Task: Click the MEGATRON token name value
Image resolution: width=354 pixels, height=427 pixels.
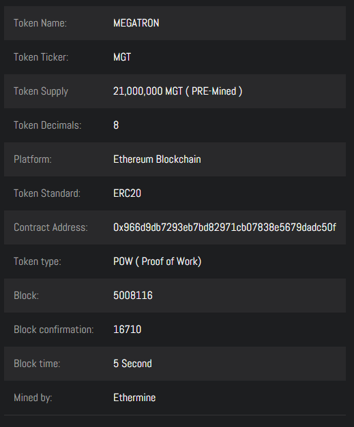Action: click(x=136, y=23)
